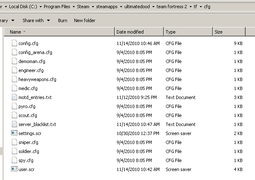Select the pyro.cfg file icon
This screenshot has height=180, width=255.
pyautogui.click(x=14, y=106)
